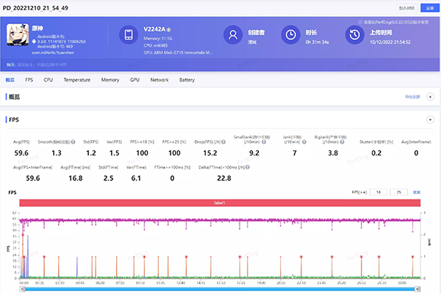This screenshot has width=441, height=294.
Task: Click the duration clock icon
Action: [291, 35]
